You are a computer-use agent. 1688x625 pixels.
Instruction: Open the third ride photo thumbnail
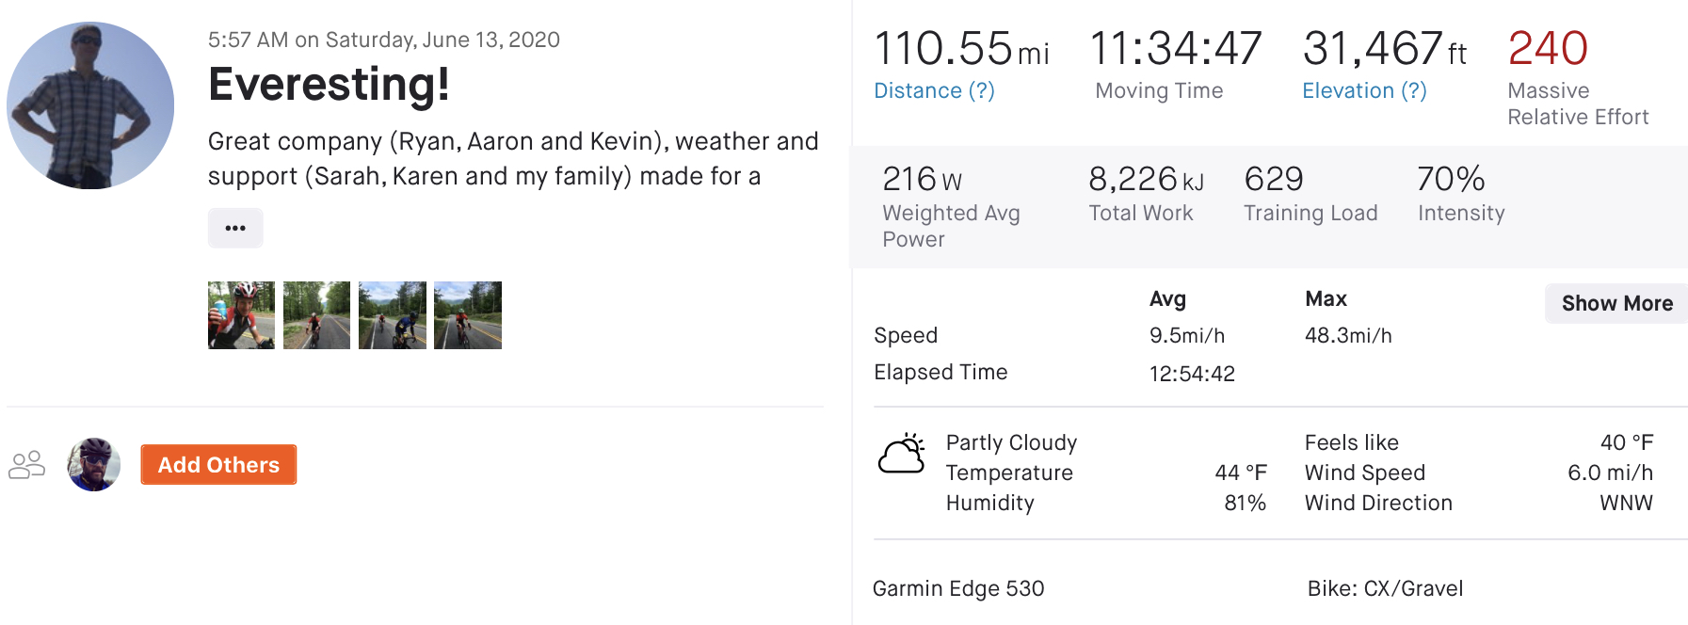point(392,315)
